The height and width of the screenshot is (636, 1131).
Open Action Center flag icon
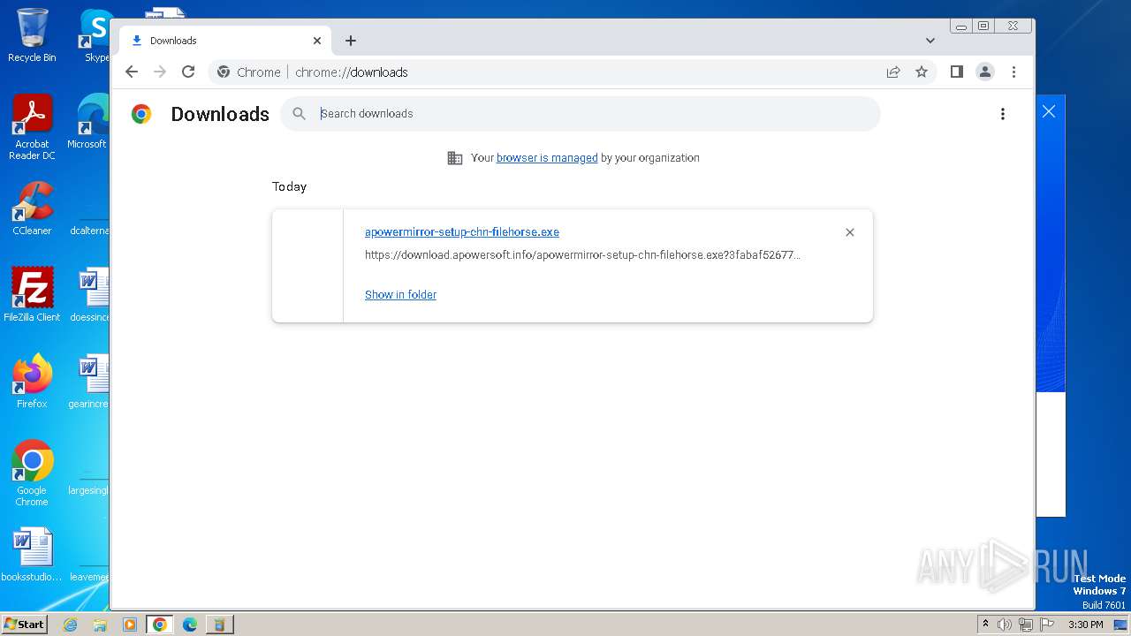(1047, 625)
